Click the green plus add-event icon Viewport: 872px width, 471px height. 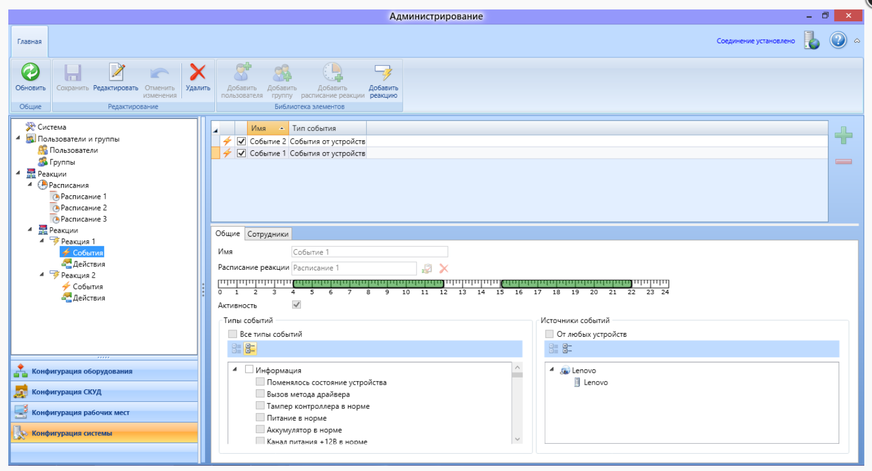click(844, 136)
